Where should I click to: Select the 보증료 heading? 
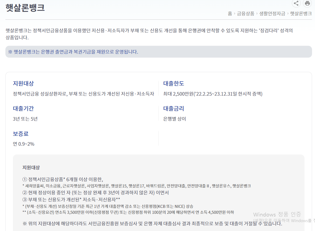[x=21, y=134]
